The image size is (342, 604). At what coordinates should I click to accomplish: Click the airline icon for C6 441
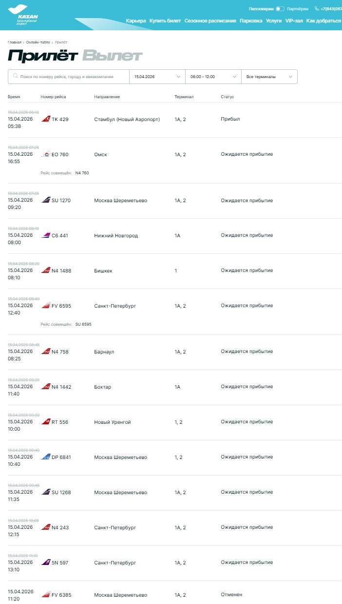(46, 235)
